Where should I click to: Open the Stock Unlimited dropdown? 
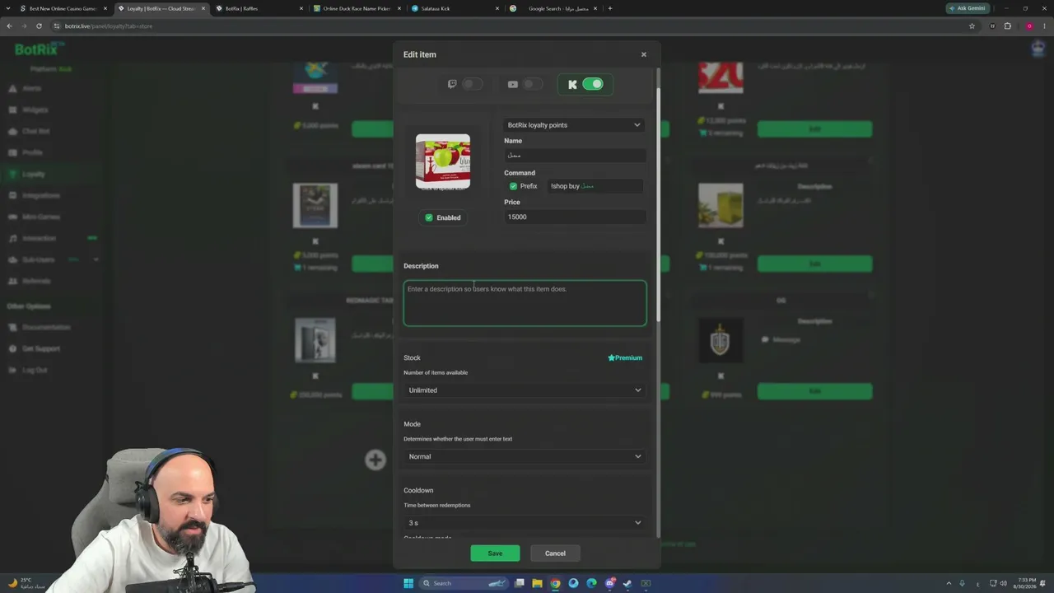pyautogui.click(x=525, y=390)
